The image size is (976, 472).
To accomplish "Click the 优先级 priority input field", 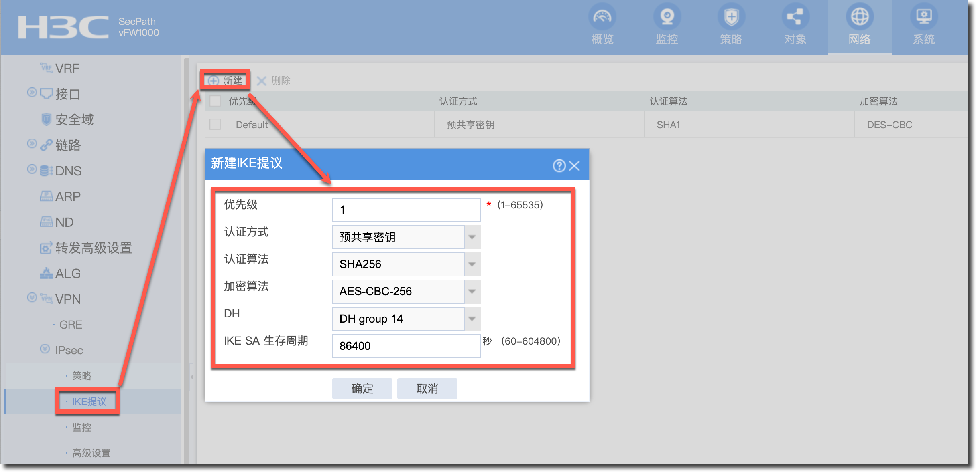I will pyautogui.click(x=406, y=210).
